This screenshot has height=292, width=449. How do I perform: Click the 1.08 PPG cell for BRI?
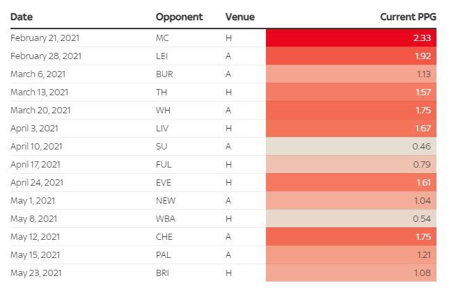tap(351, 273)
